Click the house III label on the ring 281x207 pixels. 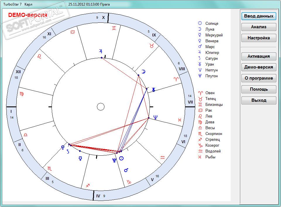[47, 178]
